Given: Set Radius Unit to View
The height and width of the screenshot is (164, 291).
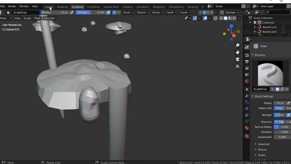Looking at the screenshot, I should tap(279, 108).
